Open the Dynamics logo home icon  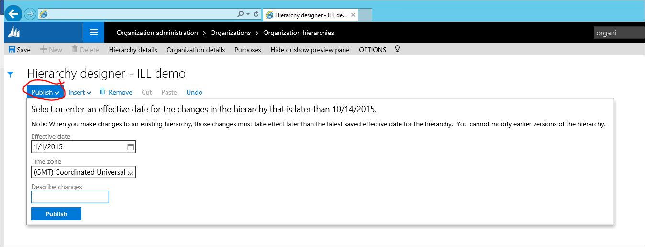[x=14, y=33]
